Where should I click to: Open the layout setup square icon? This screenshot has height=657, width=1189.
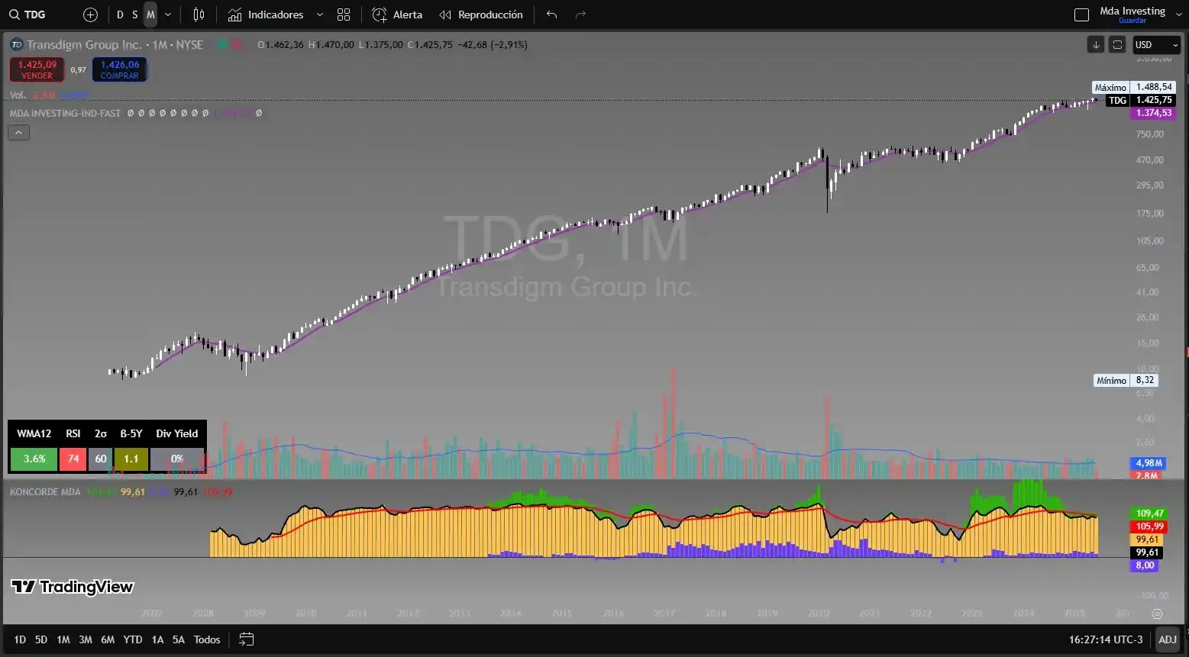(1081, 14)
